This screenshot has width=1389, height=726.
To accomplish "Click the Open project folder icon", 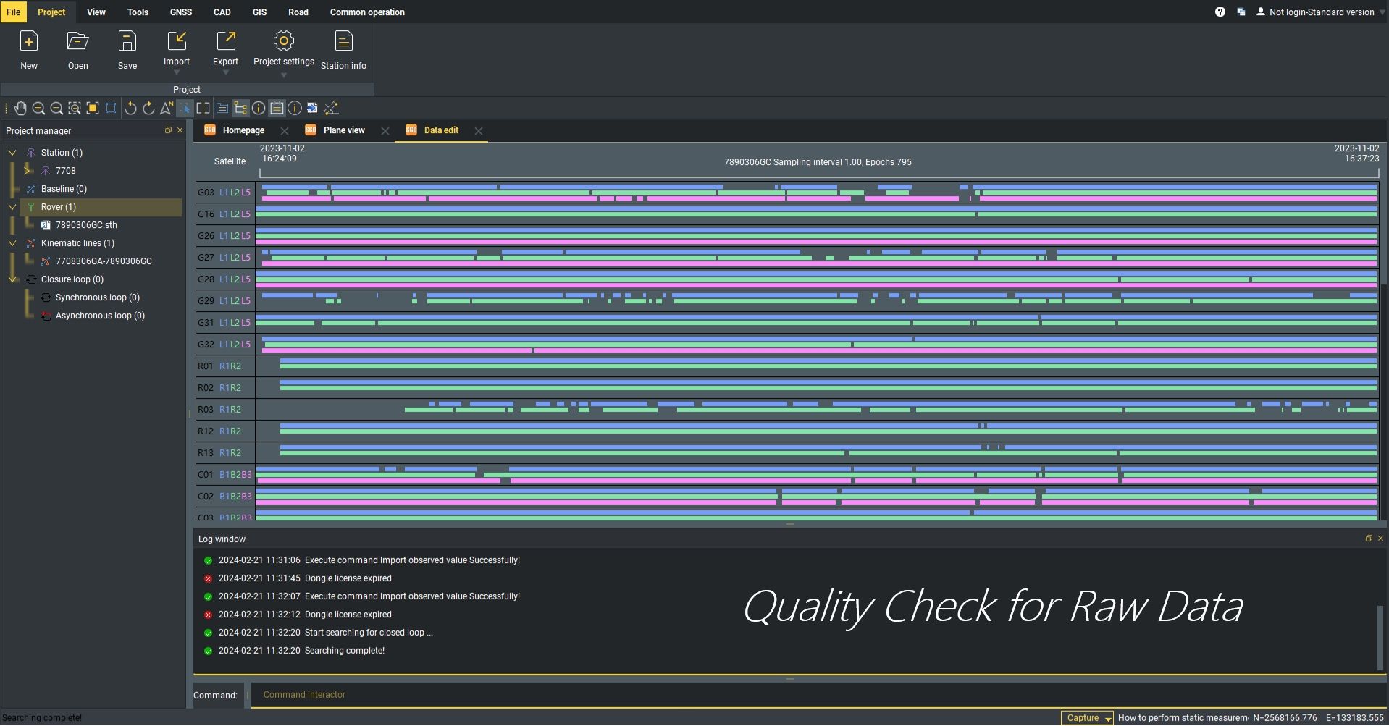I will [77, 41].
